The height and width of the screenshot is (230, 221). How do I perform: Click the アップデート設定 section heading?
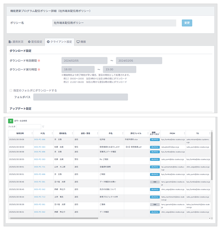pos(21,109)
